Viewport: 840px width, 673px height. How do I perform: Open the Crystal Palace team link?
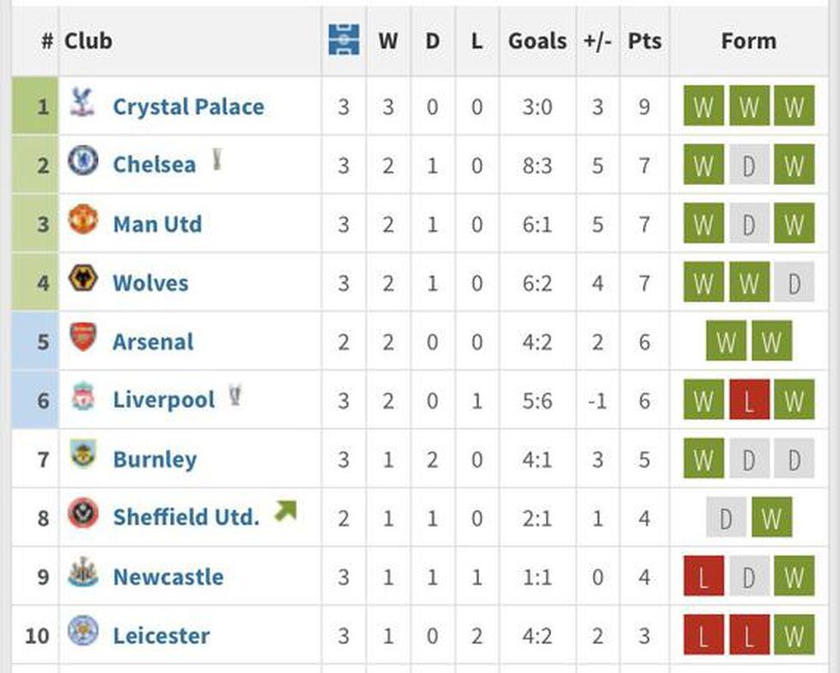click(189, 107)
